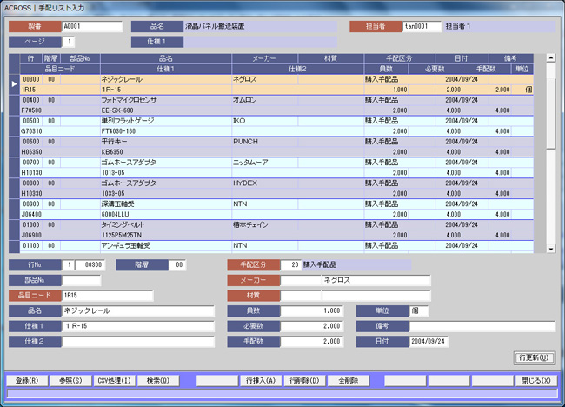Viewport: 565px width, 407px height.
Task: Close the form with 閉じる button
Action: pos(536,380)
